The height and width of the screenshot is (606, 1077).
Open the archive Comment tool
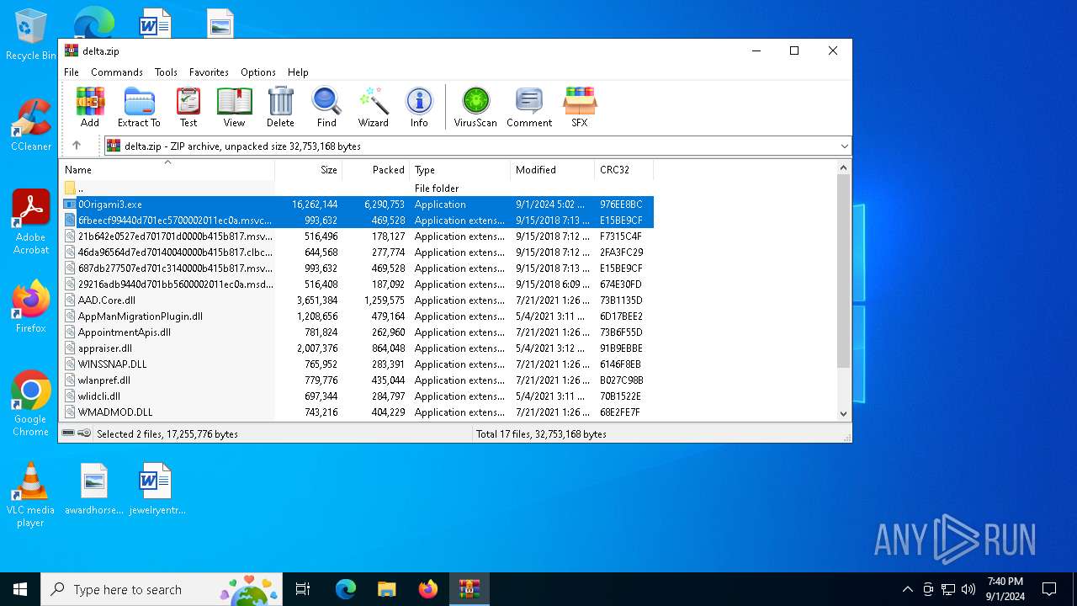pos(529,107)
